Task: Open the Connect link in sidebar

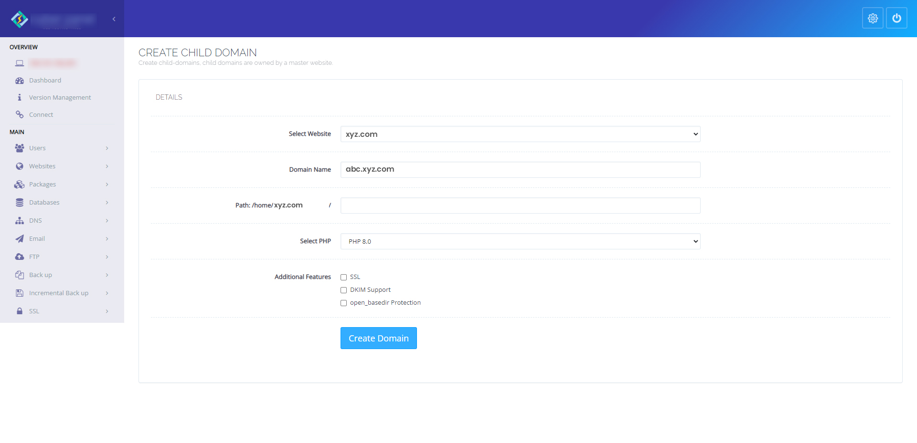Action: (x=41, y=115)
